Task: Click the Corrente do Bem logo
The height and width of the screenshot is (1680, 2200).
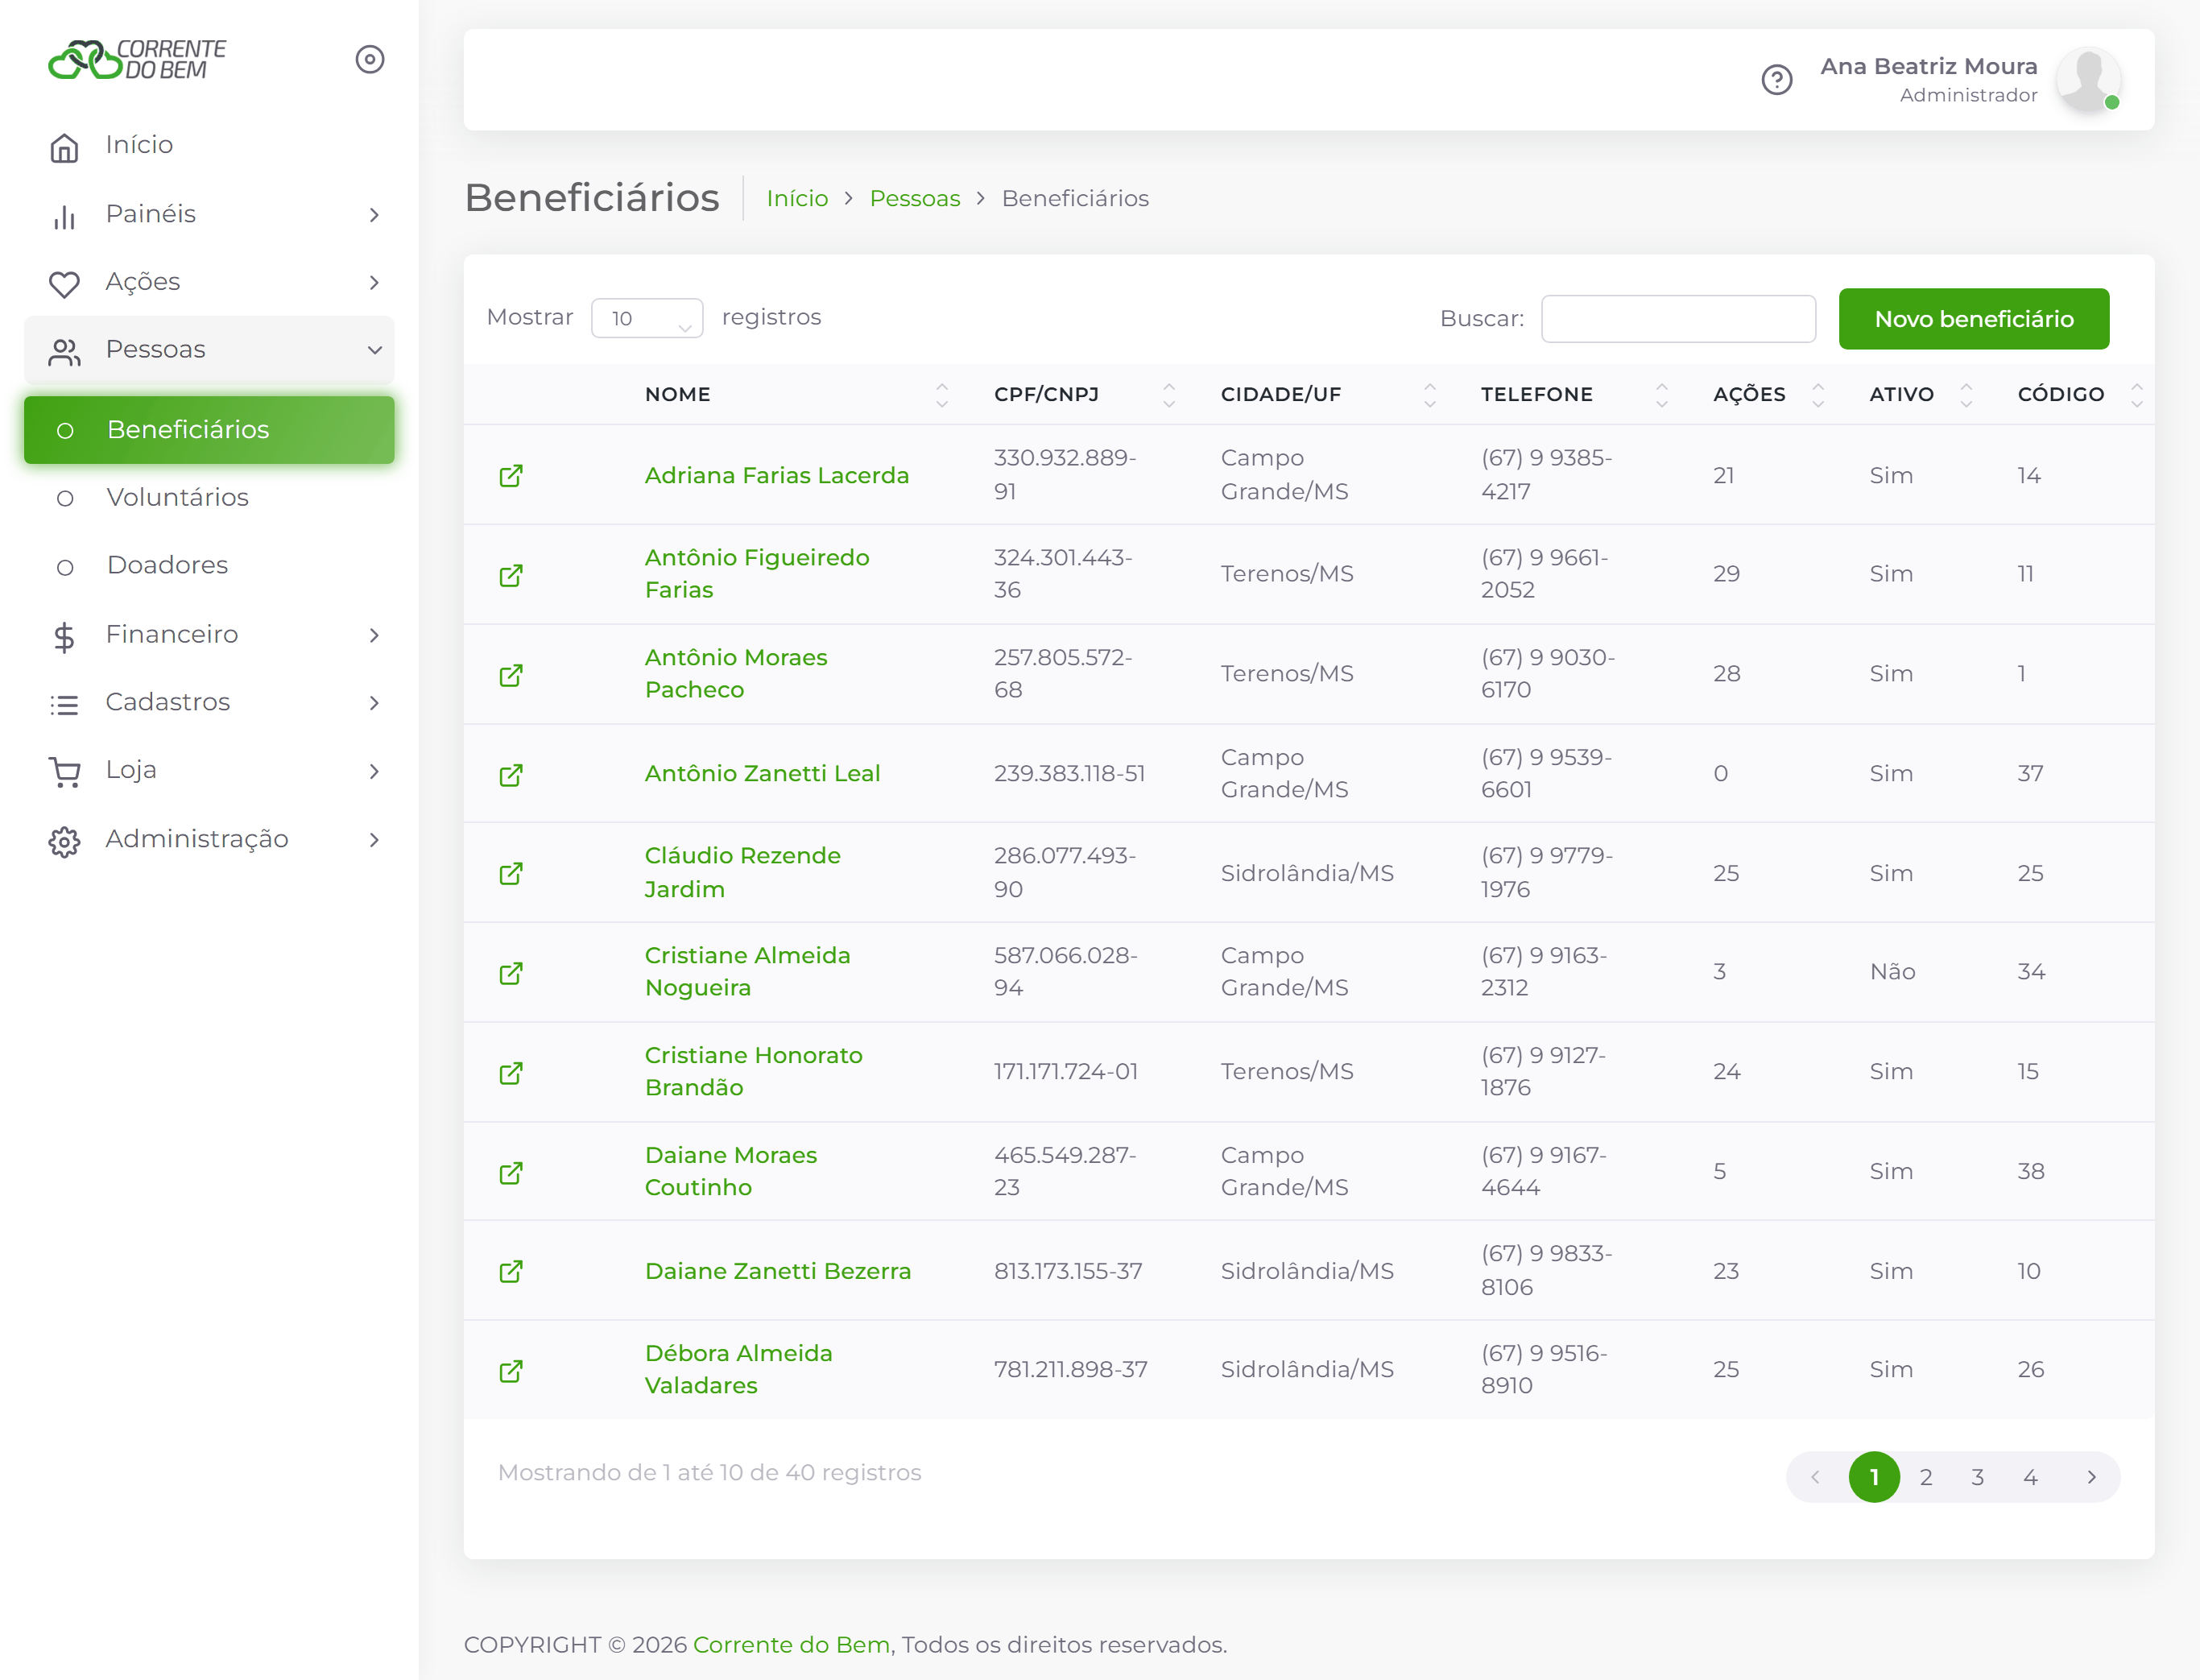Action: pos(137,59)
